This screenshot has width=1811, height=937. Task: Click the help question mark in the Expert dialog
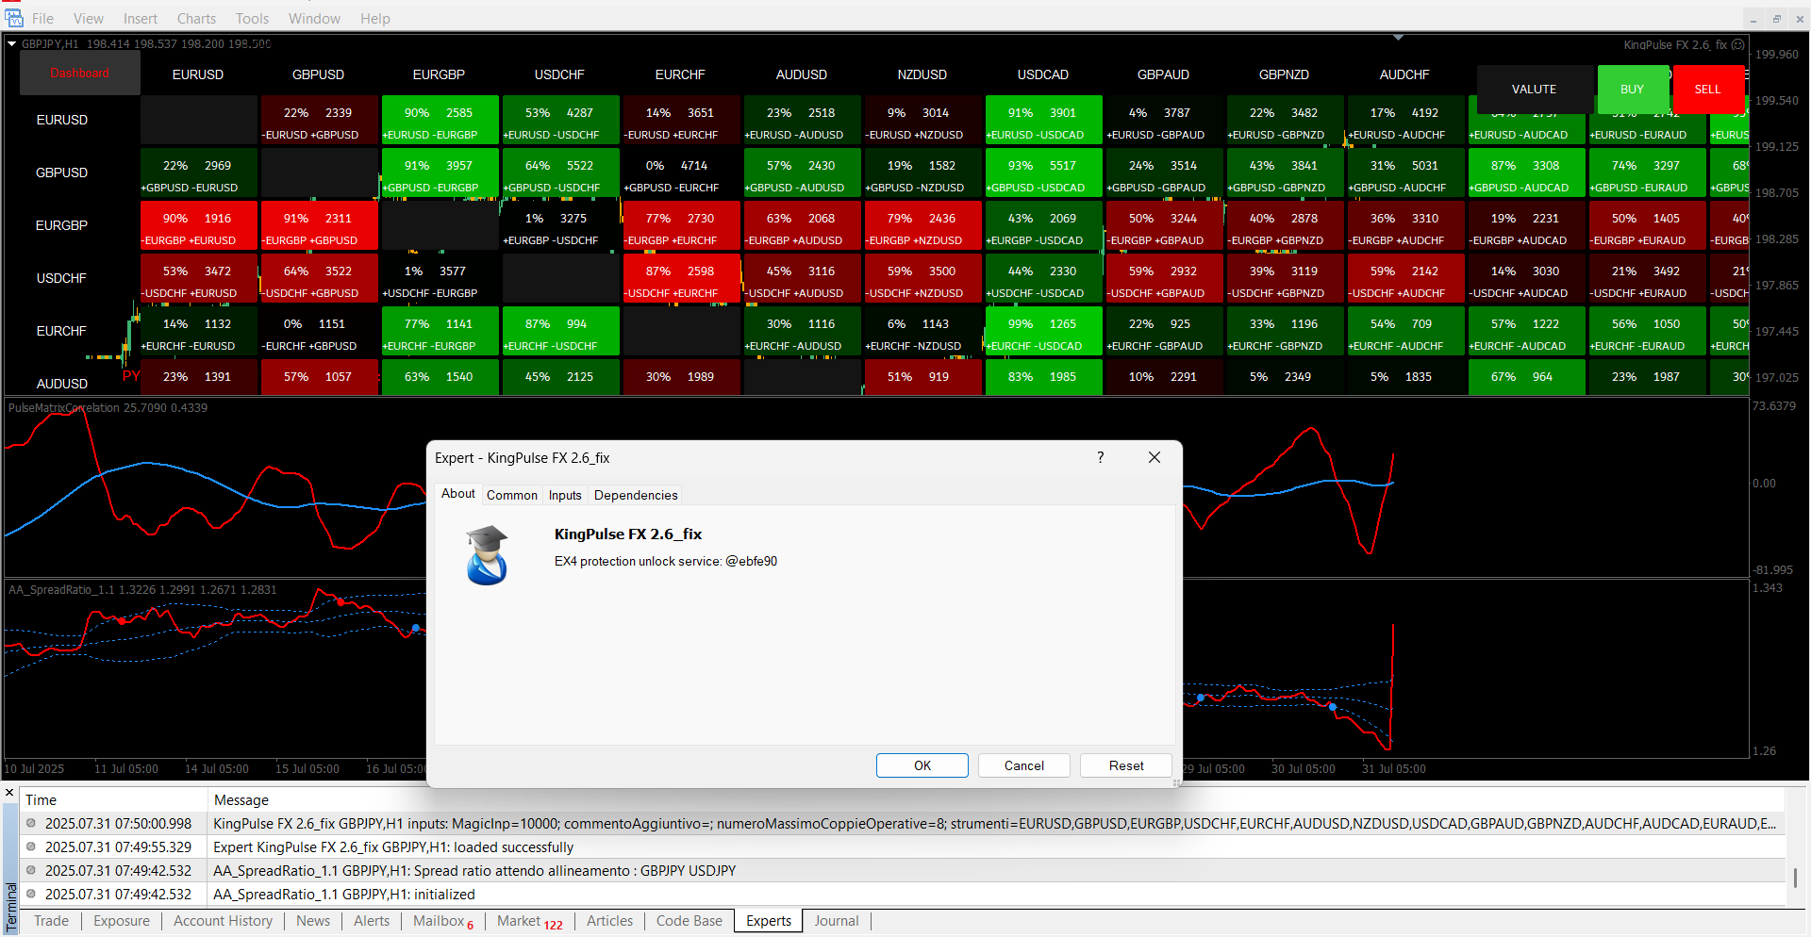1100,457
